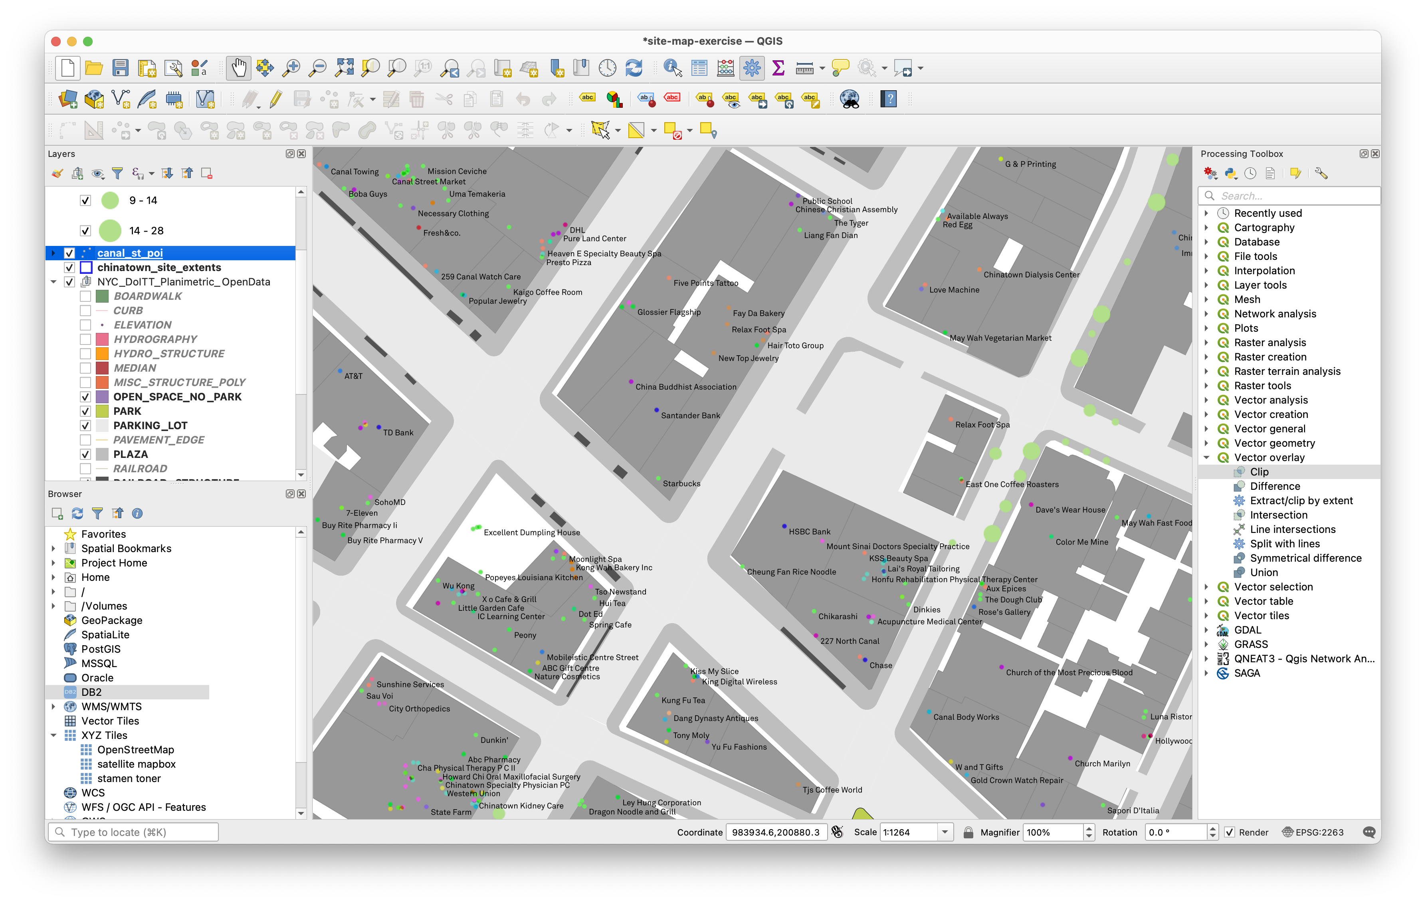Image resolution: width=1426 pixels, height=903 pixels.
Task: Click the Save Project floppy icon
Action: tap(120, 68)
